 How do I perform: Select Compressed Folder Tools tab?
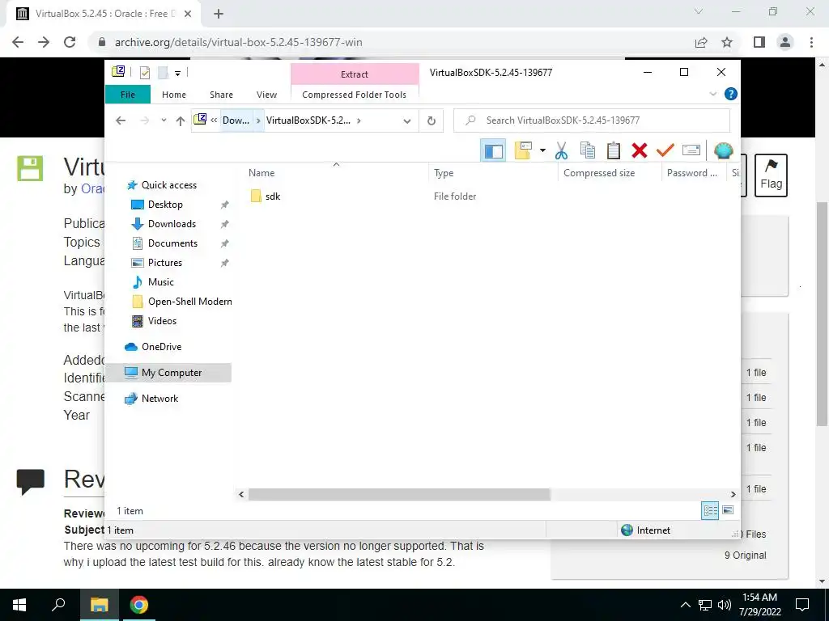pos(355,95)
